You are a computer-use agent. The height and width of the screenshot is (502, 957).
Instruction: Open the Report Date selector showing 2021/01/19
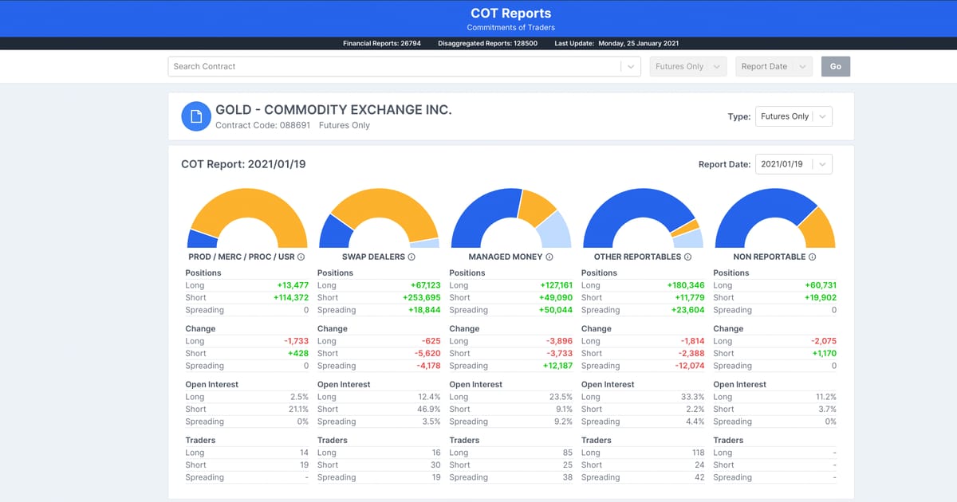click(794, 163)
